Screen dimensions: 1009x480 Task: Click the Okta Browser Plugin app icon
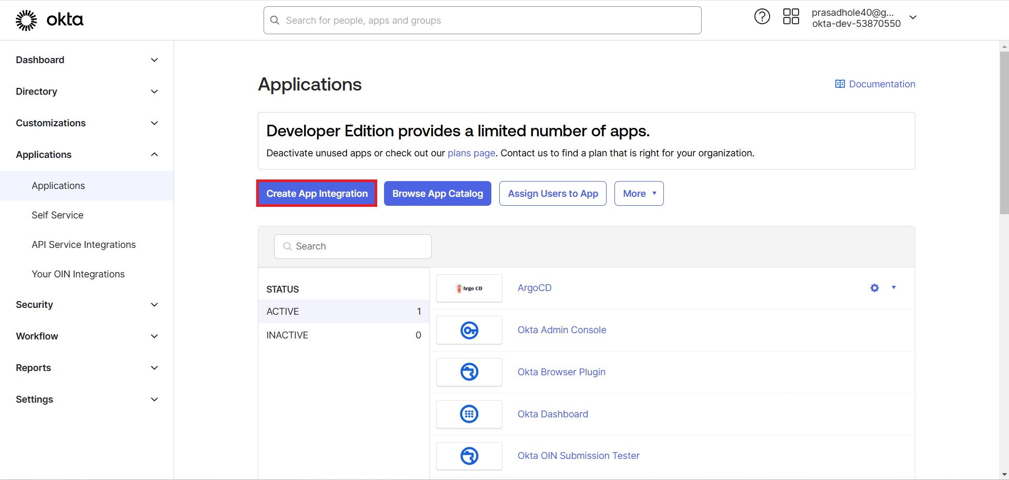[x=469, y=372]
